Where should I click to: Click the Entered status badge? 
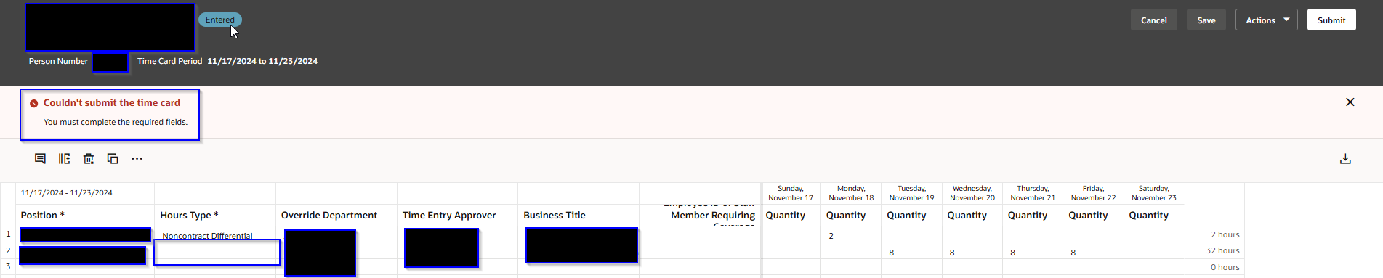(x=219, y=20)
